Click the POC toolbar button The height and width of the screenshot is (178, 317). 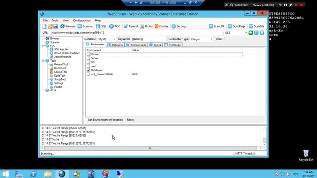click(x=115, y=26)
